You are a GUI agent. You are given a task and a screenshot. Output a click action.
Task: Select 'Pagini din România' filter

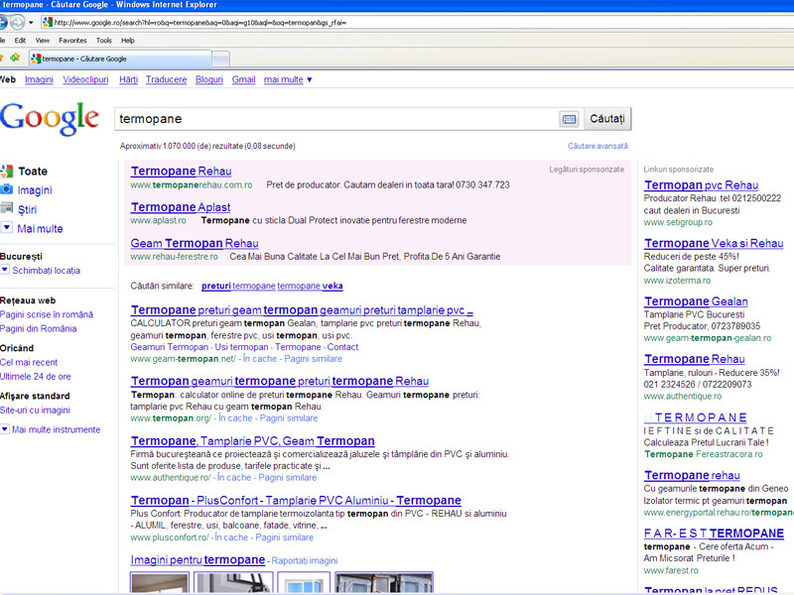point(39,328)
